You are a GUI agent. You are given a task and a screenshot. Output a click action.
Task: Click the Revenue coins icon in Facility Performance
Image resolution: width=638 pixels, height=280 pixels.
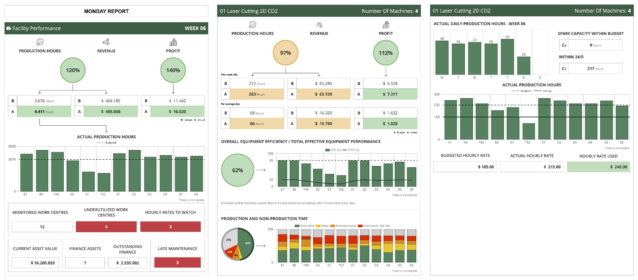click(x=106, y=41)
